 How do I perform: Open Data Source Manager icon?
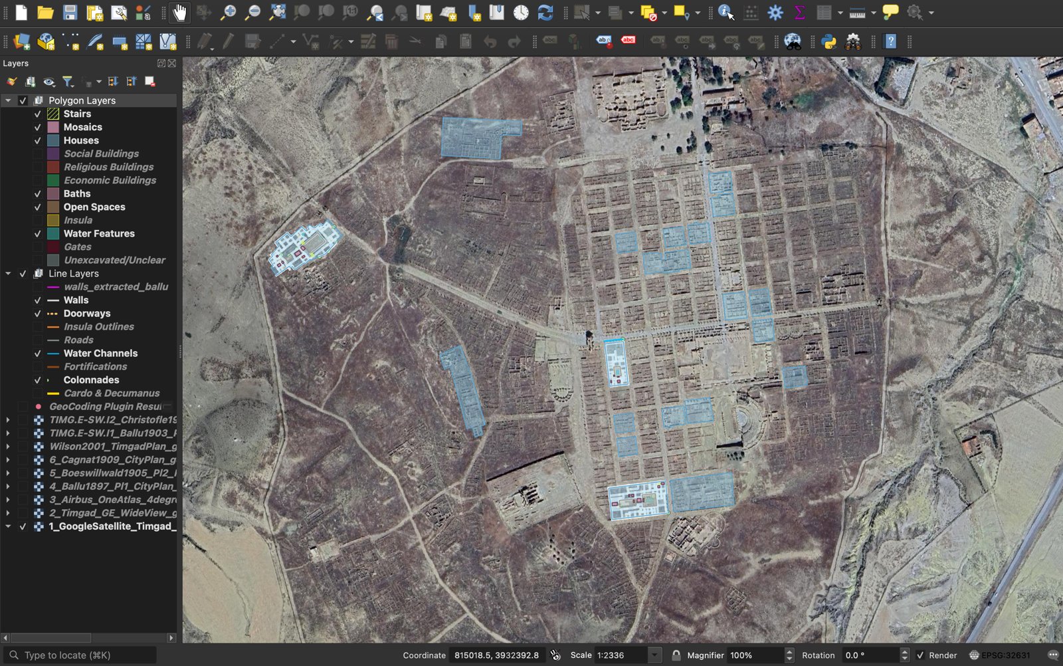click(21, 42)
